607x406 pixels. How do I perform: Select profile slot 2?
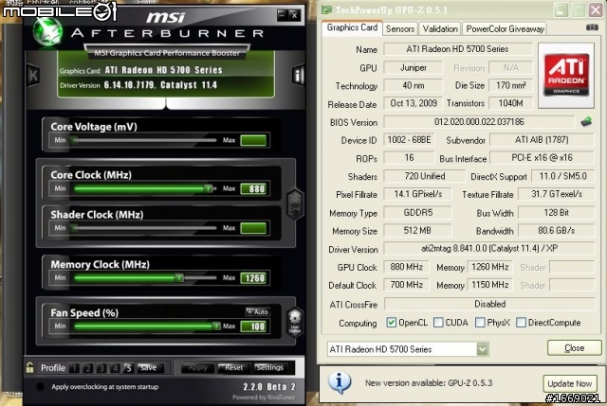pyautogui.click(x=88, y=368)
